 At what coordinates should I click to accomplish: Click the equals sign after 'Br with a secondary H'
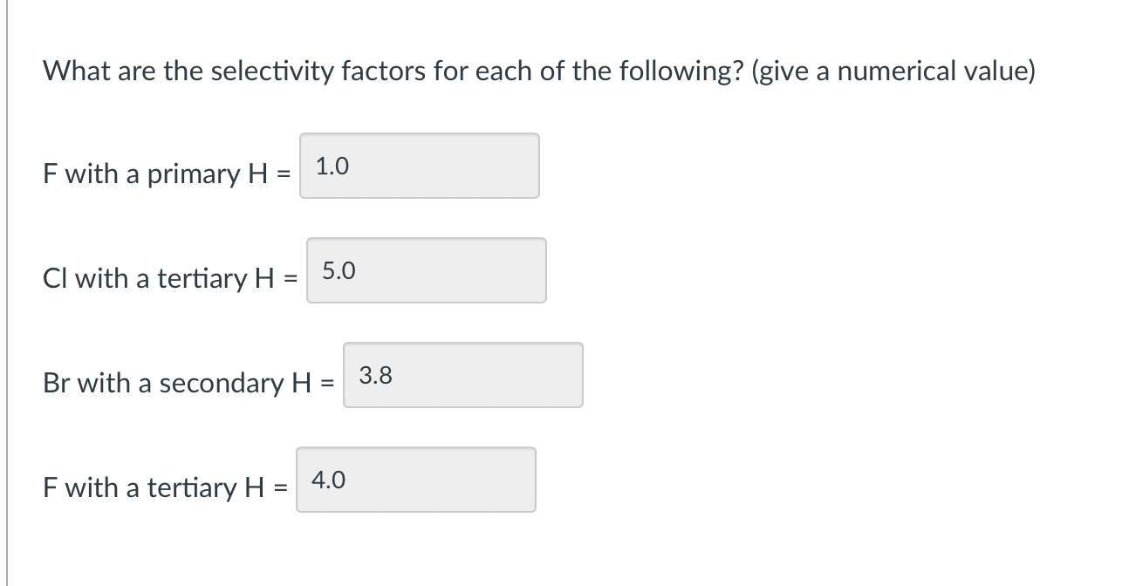point(327,384)
